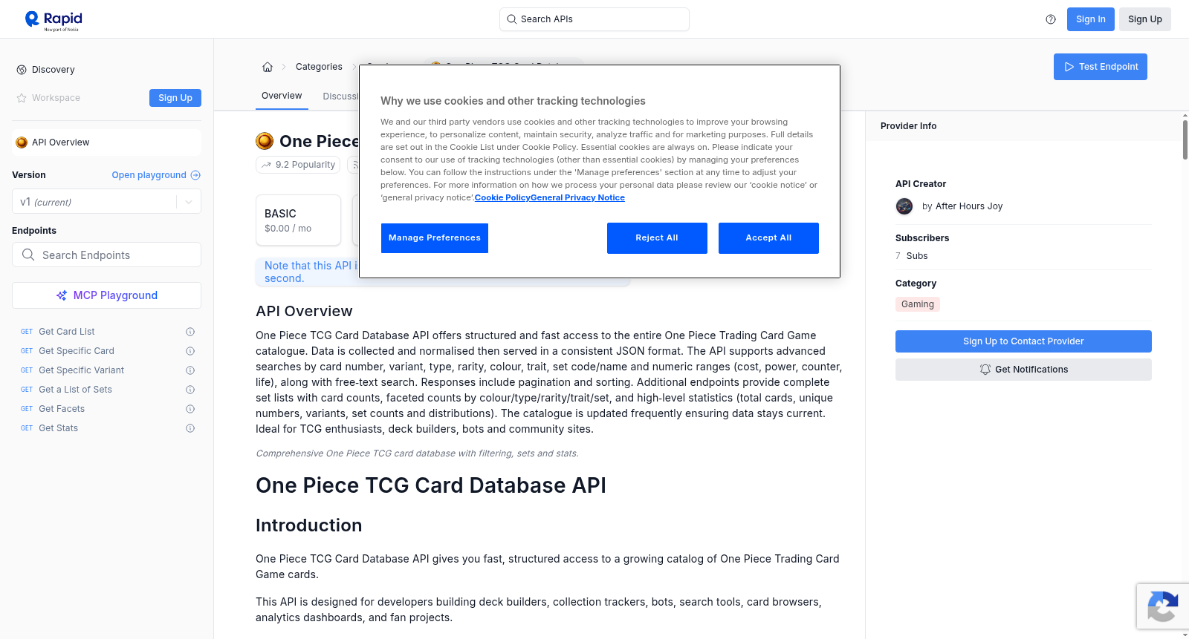The image size is (1189, 639).
Task: Select the Get Facets endpoint
Action: [x=62, y=409]
